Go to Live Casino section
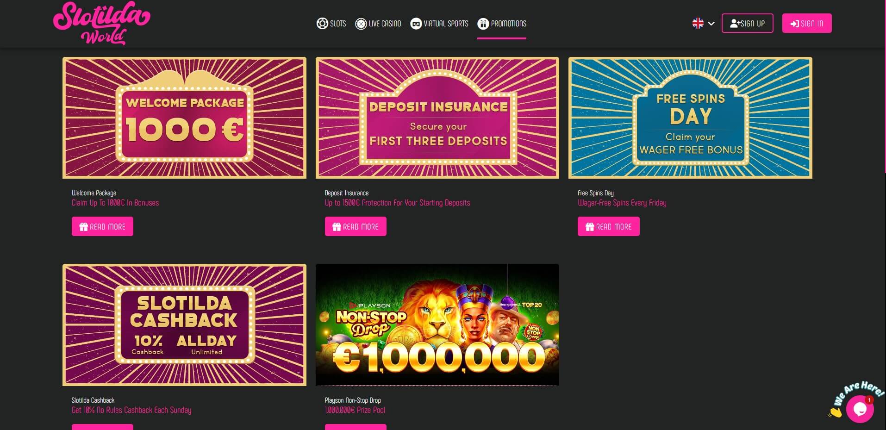Image resolution: width=886 pixels, height=430 pixels. coord(378,24)
